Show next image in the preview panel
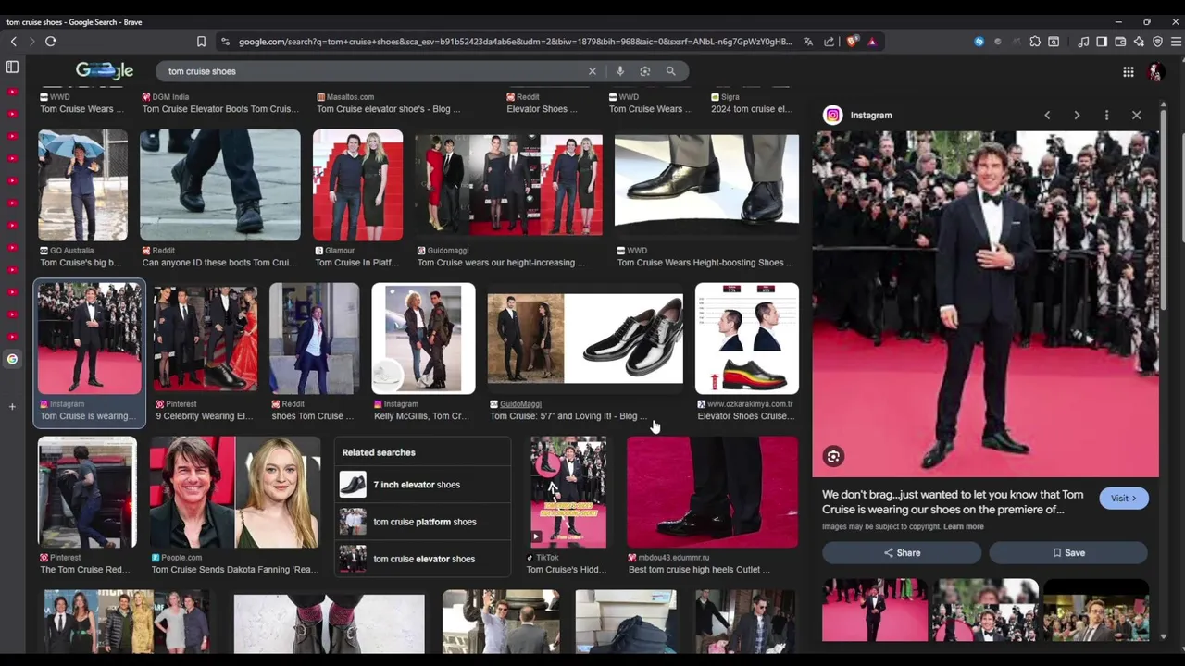Image resolution: width=1185 pixels, height=666 pixels. point(1077,116)
